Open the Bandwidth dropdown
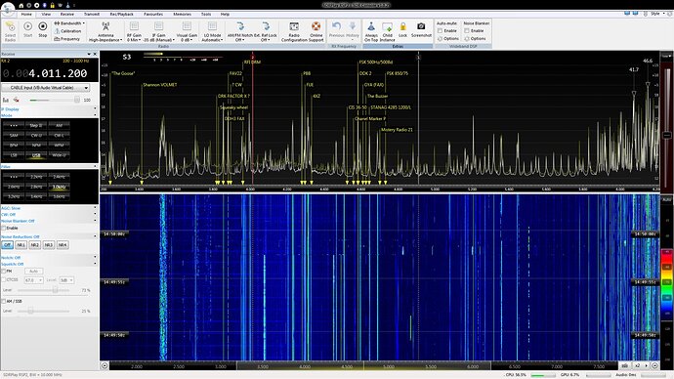 point(69,23)
